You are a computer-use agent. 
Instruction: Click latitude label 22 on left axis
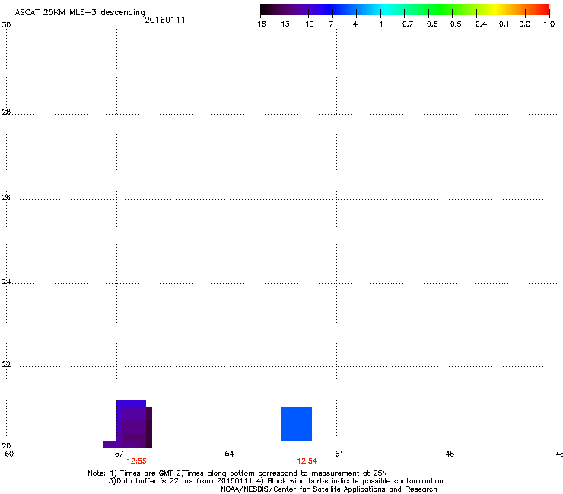[x=6, y=364]
